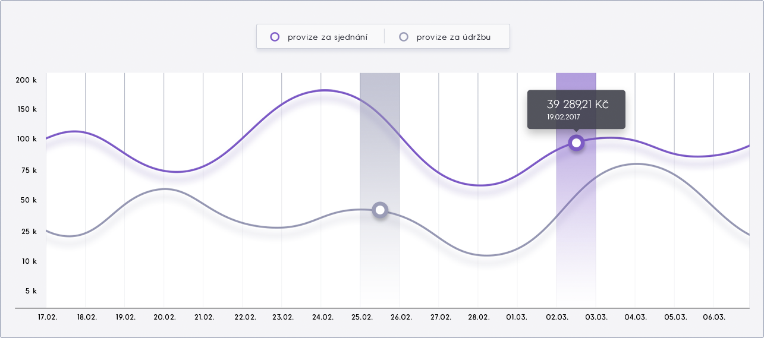
Task: Click the 200 k label on the y-axis
Action: pyautogui.click(x=26, y=80)
